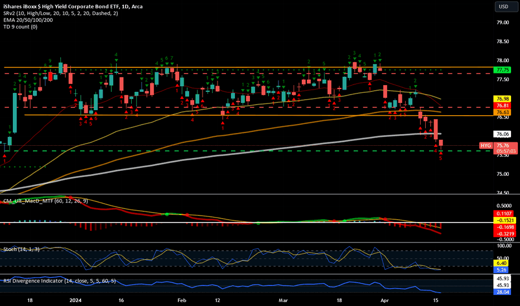The height and width of the screenshot is (306, 520).
Task: Click the red 76.81 price label
Action: point(502,106)
